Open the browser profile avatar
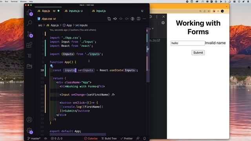Screen dimensions: 251x141 (x=222, y=11)
